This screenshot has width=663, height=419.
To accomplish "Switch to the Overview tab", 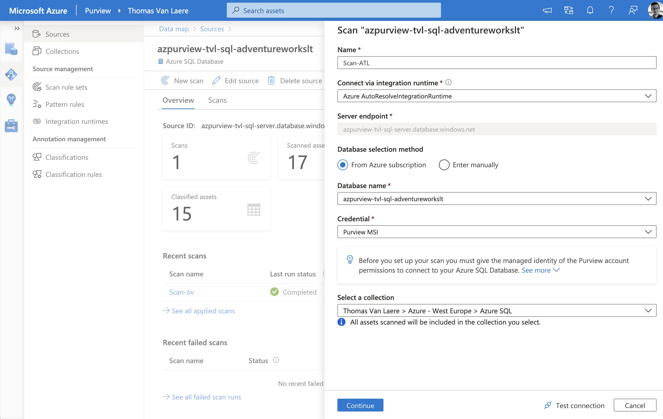I will (178, 100).
